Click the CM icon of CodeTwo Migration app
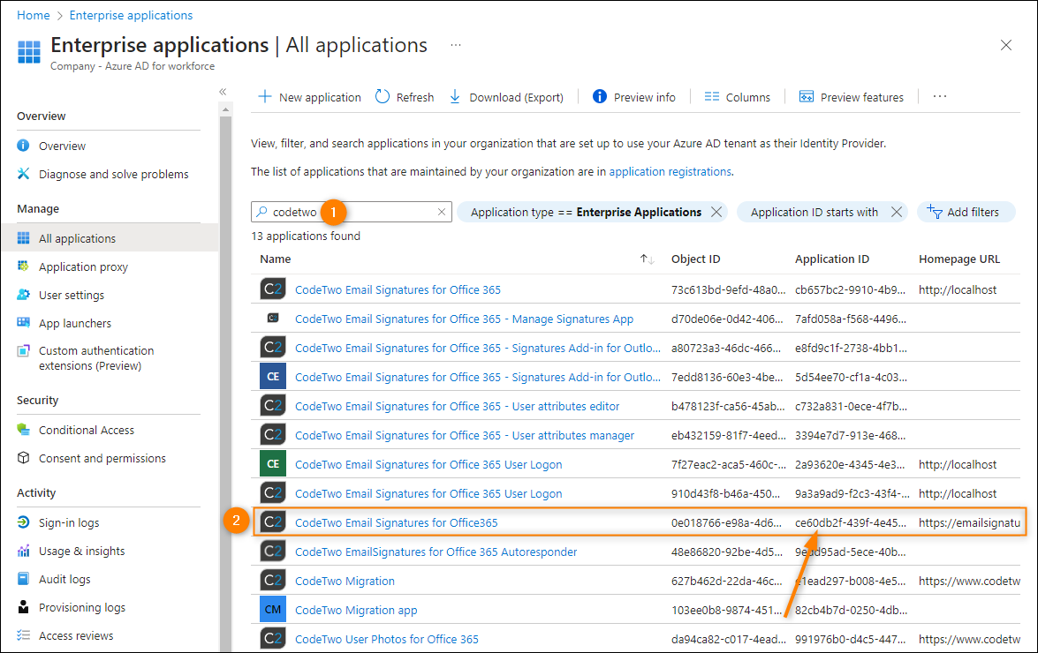This screenshot has width=1038, height=653. [x=273, y=610]
